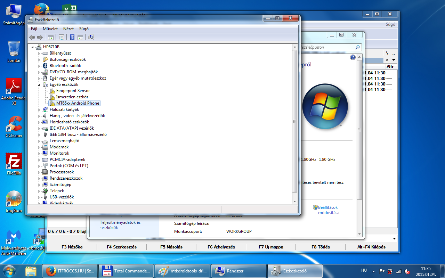Open the Nézet menu
445x278 pixels.
[68, 29]
